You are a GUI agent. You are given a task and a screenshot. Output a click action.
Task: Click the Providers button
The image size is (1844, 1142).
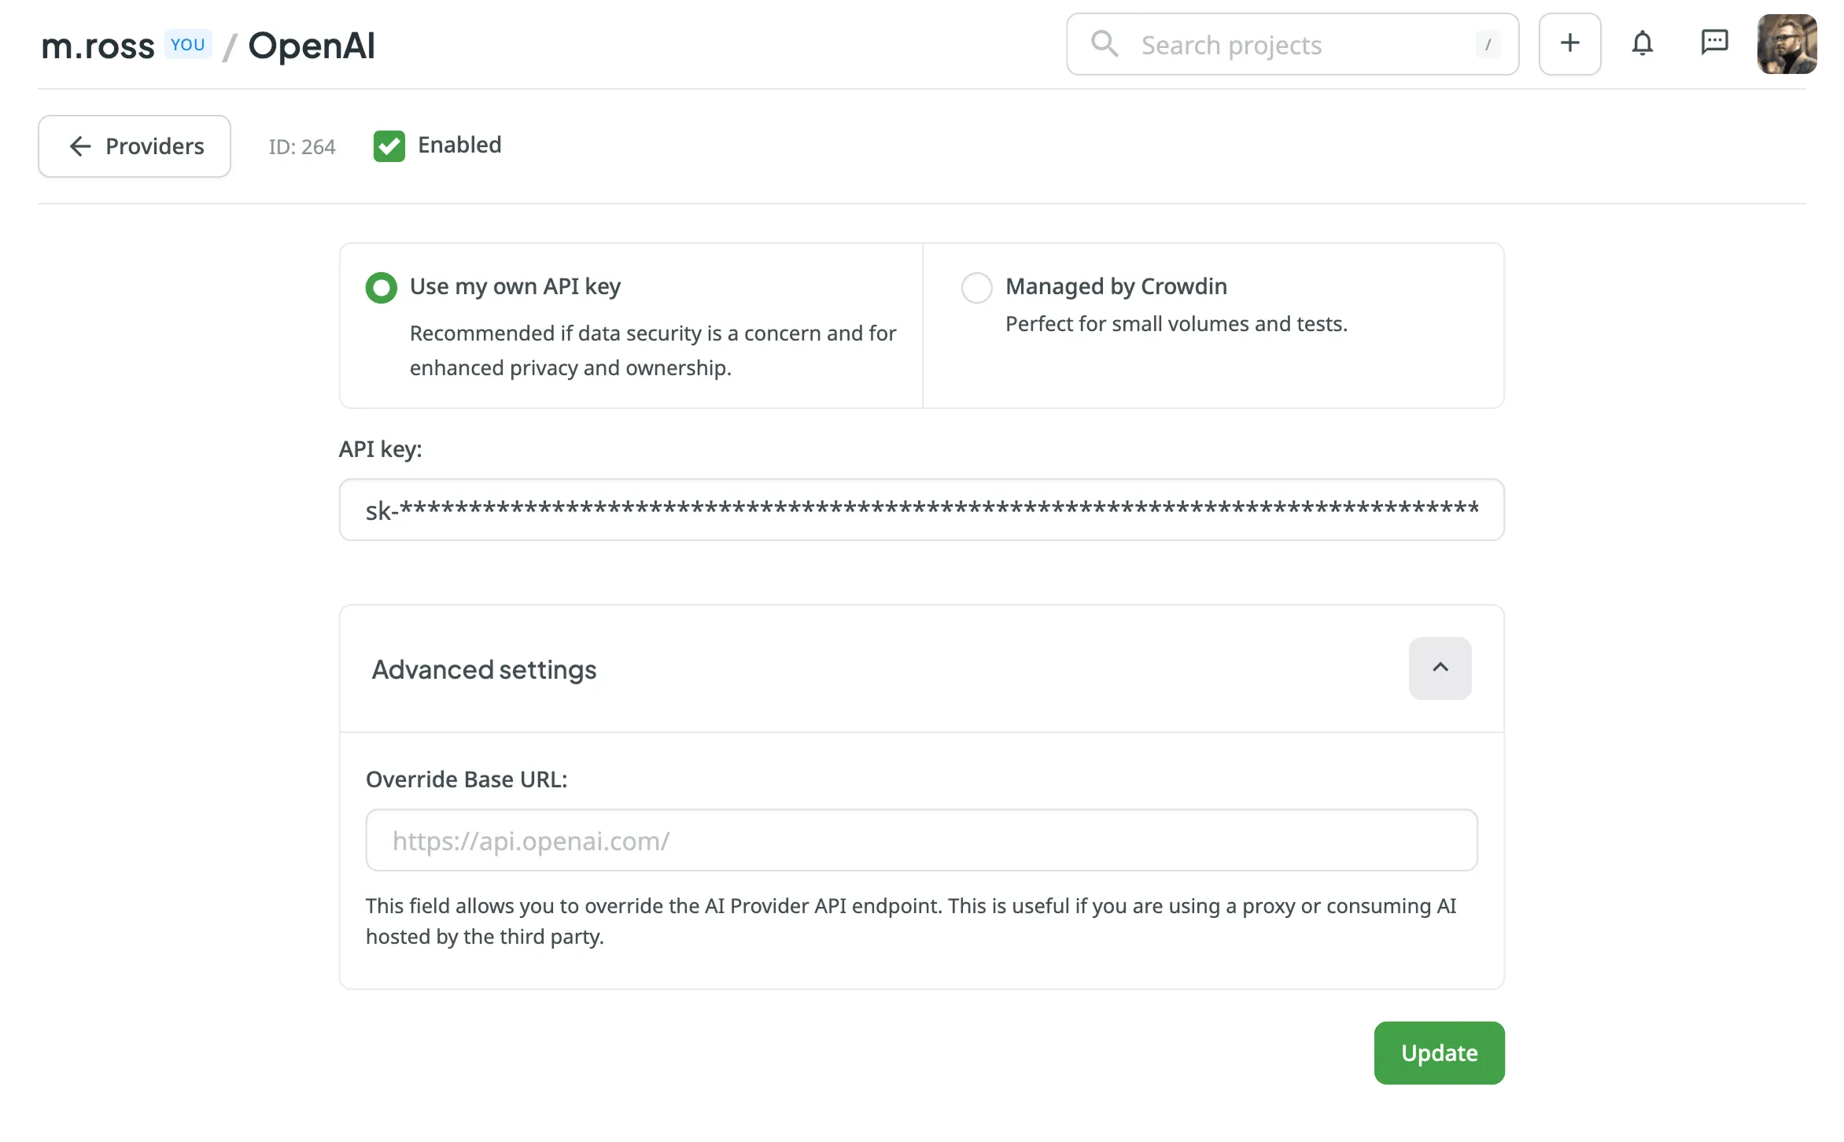[x=135, y=146]
